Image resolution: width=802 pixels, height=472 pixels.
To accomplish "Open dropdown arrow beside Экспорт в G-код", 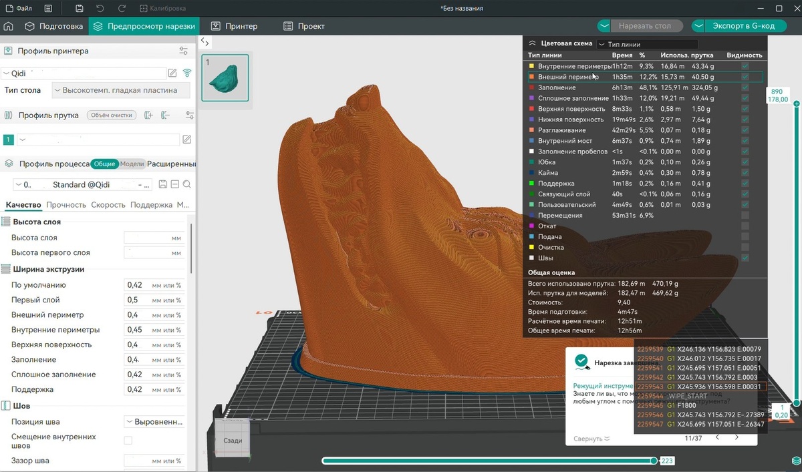I will 699,26.
